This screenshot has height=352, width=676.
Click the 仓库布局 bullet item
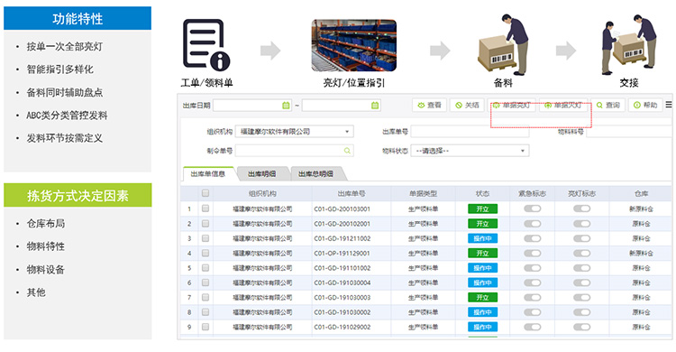coord(46,223)
